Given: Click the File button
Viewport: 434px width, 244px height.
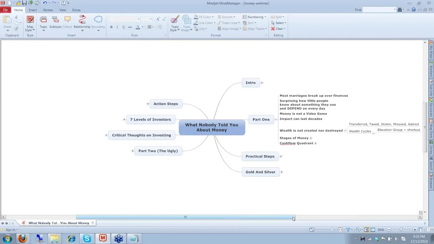Looking at the screenshot, I should tap(5, 10).
